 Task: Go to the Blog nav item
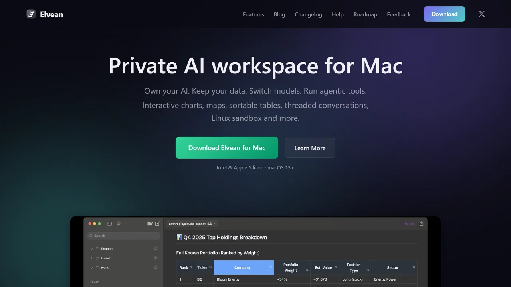coord(279,14)
